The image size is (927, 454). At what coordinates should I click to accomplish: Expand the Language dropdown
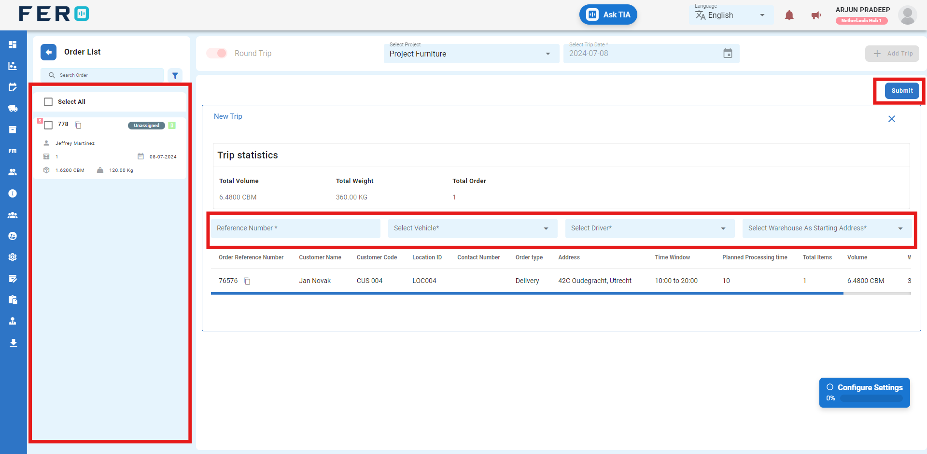[x=731, y=15]
